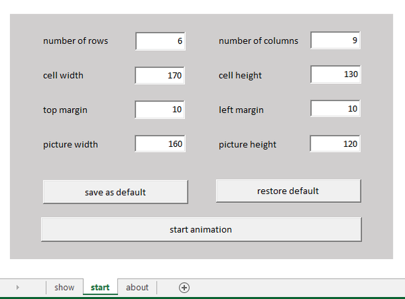Focus the cell height input box
Screen dimensions: 405x299
[x=335, y=74]
